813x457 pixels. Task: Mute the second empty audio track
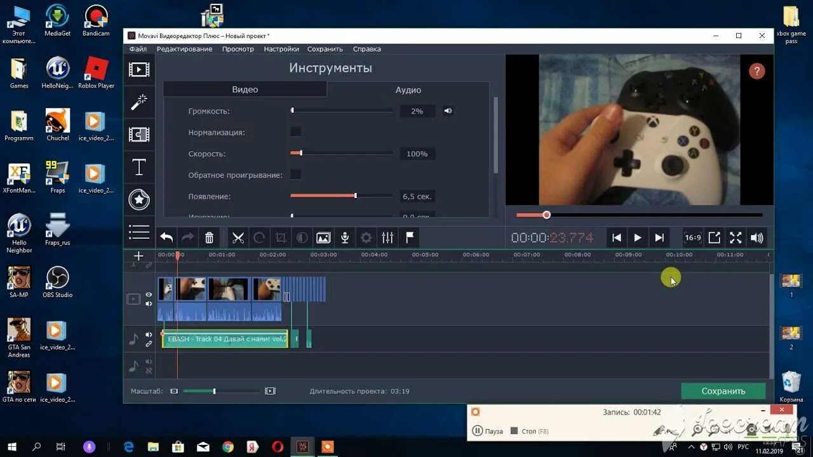click(x=149, y=362)
